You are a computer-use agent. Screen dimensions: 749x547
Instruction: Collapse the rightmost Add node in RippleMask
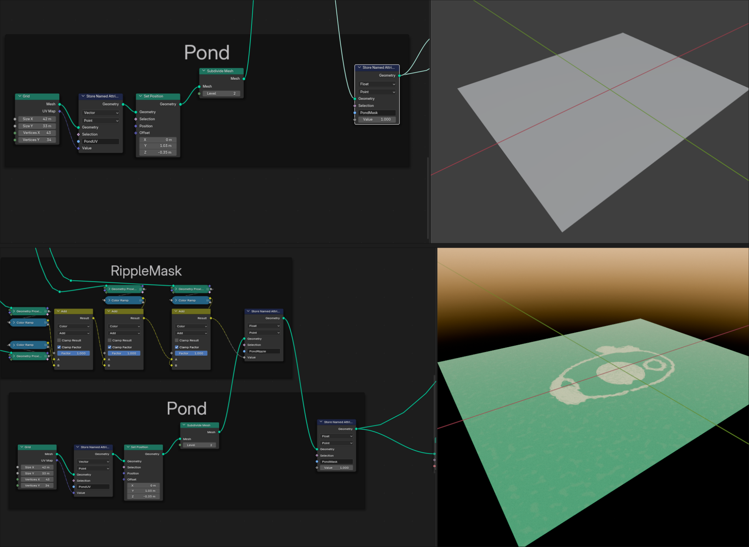[x=176, y=311]
